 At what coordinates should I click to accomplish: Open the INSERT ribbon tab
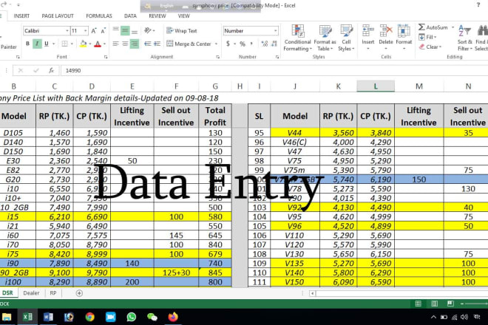pos(21,16)
